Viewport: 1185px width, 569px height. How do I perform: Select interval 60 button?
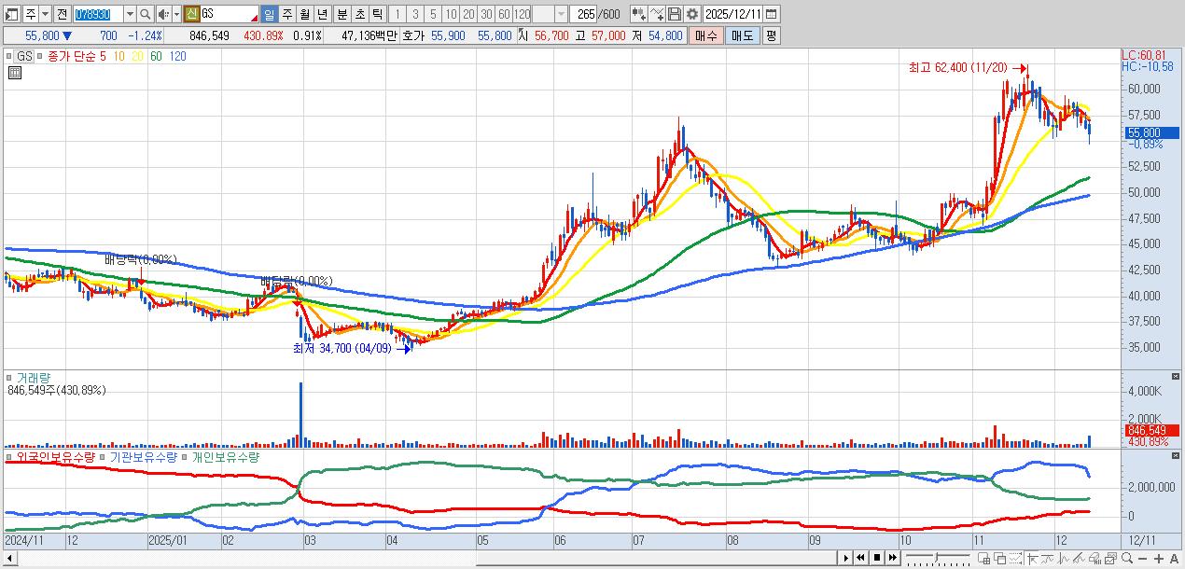tap(504, 14)
